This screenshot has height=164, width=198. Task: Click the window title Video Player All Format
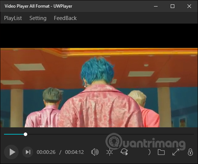tap(27, 6)
